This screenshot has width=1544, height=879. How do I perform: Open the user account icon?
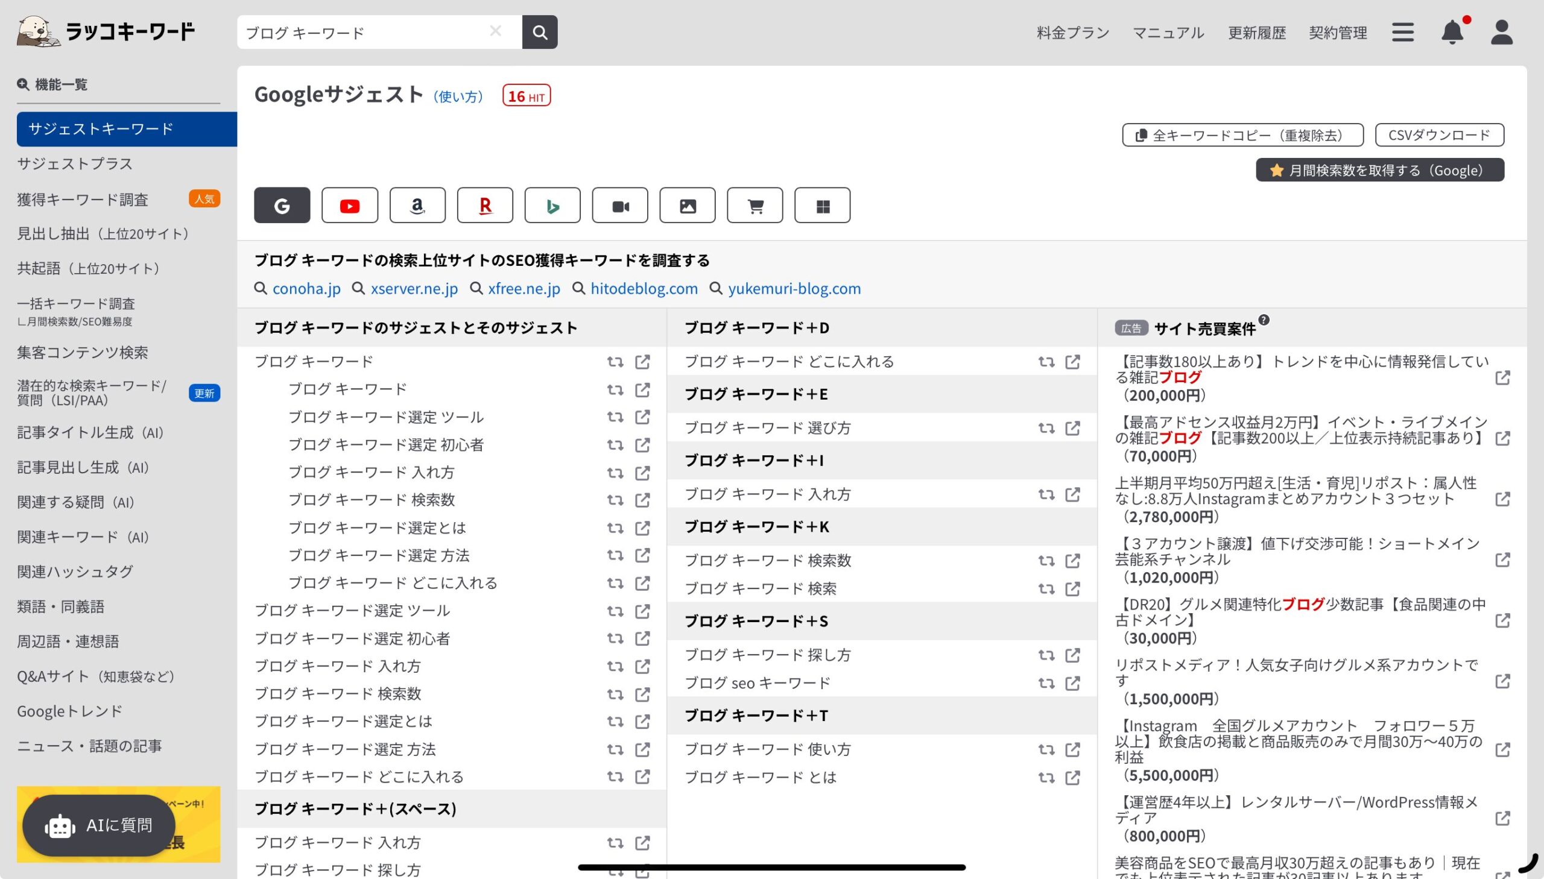(x=1502, y=32)
